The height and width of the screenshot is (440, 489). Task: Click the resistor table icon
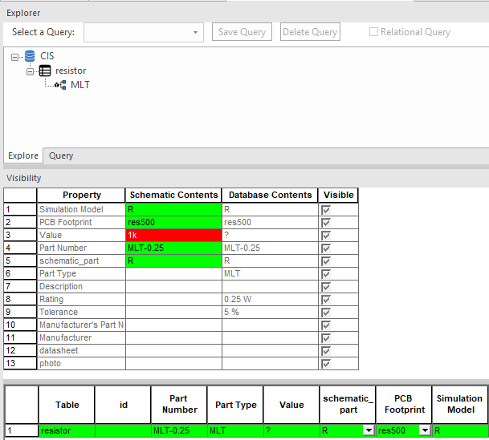click(45, 71)
